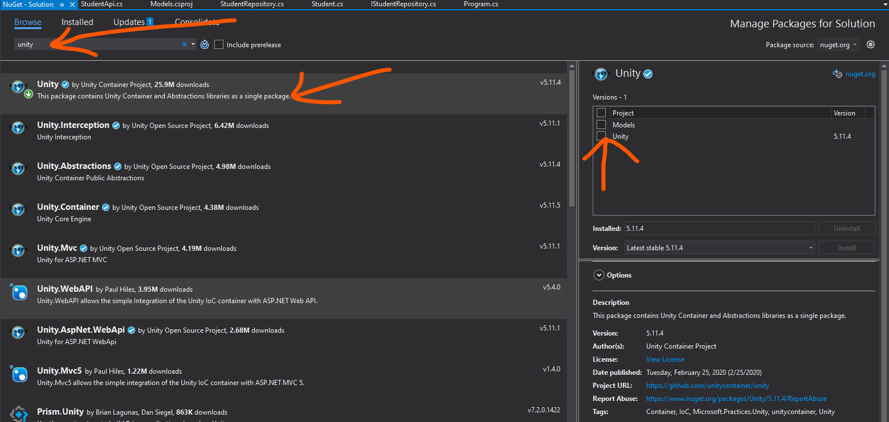The width and height of the screenshot is (889, 422).
Task: Click the verified checkmark on Unity.Container
Action: coord(106,208)
